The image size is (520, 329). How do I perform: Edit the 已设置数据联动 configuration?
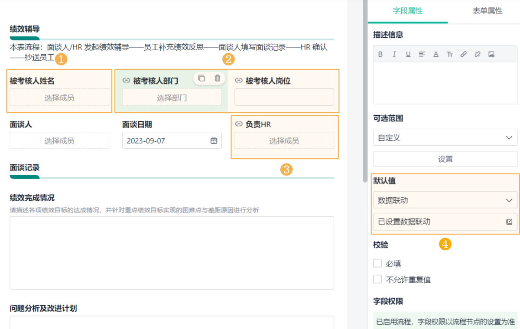[509, 222]
